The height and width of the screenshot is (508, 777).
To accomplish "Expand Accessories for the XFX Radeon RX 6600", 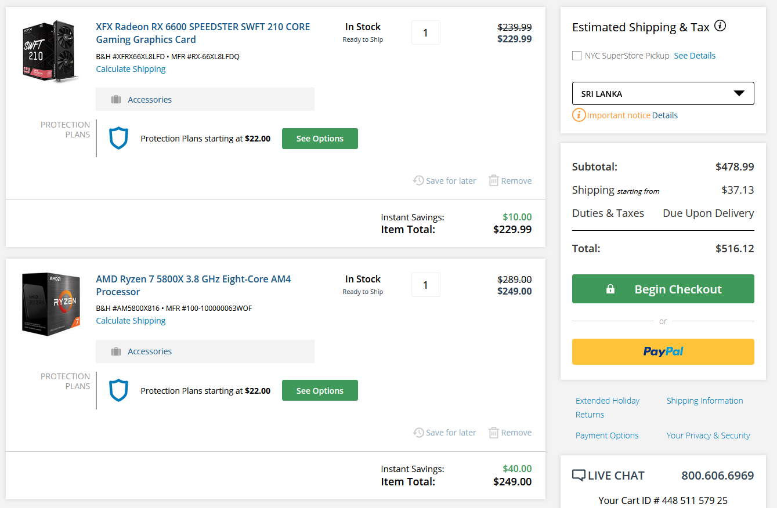I will (205, 99).
